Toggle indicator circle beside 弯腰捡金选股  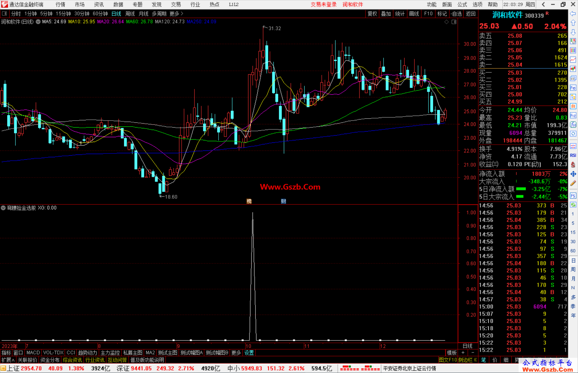click(x=3, y=208)
